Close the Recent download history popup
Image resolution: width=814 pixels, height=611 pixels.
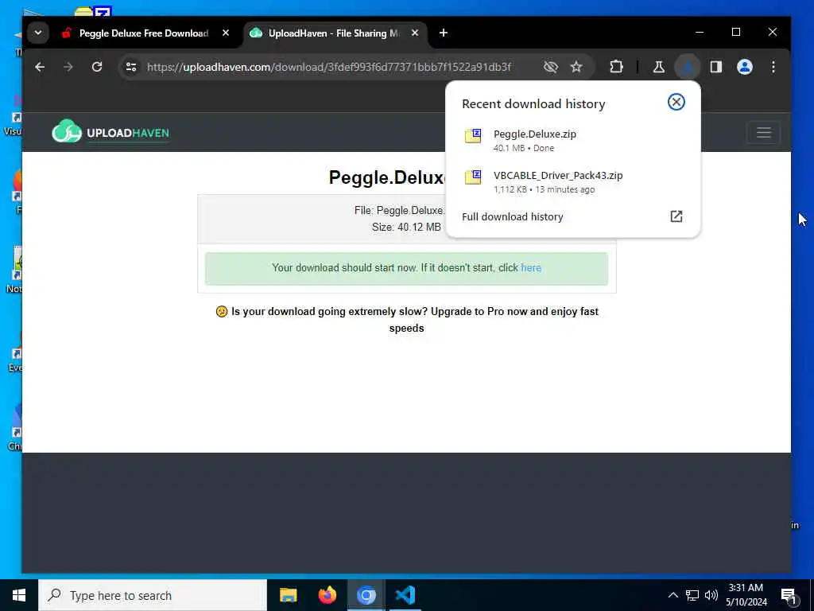(676, 102)
